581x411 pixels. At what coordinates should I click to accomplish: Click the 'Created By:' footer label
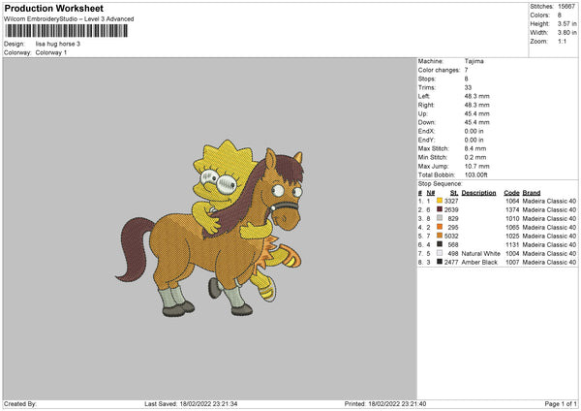(20, 404)
